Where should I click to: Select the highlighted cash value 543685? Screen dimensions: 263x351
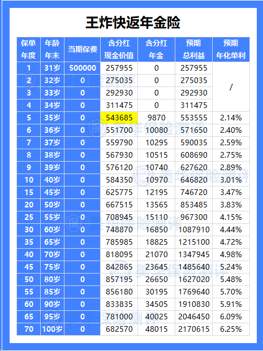(x=119, y=118)
